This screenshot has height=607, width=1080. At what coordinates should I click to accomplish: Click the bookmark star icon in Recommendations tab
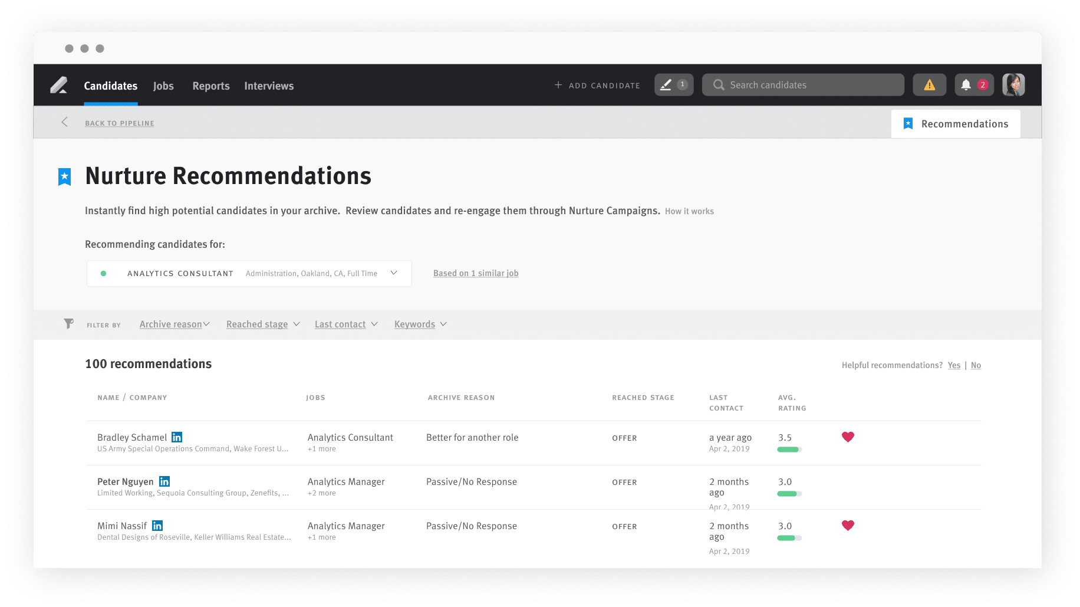coord(908,124)
